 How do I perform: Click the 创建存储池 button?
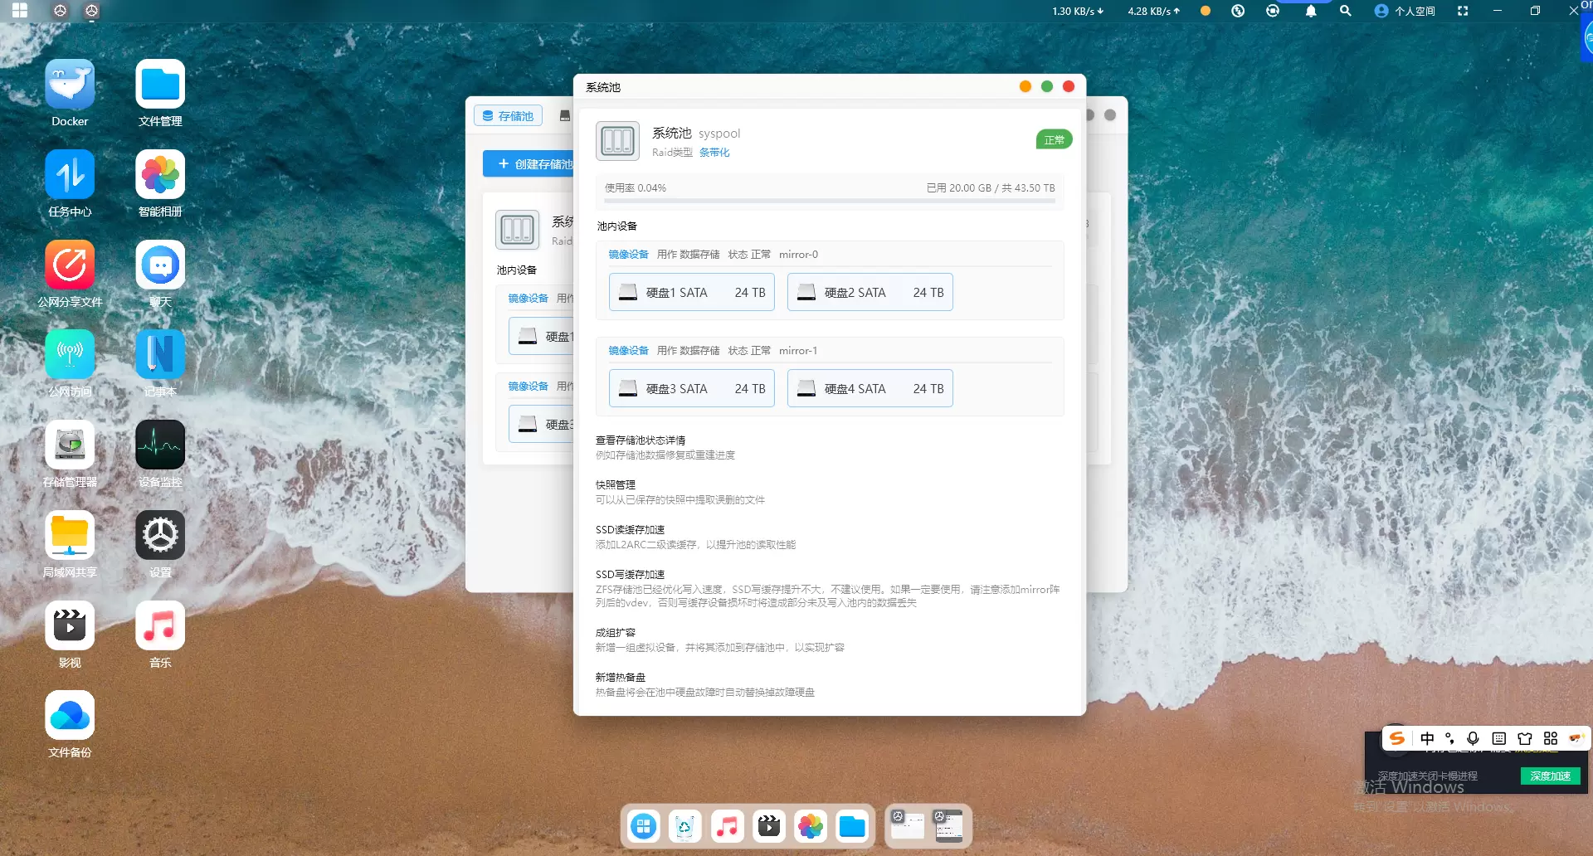531,164
